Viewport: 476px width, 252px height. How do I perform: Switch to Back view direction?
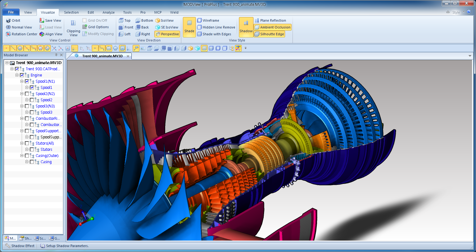point(142,27)
